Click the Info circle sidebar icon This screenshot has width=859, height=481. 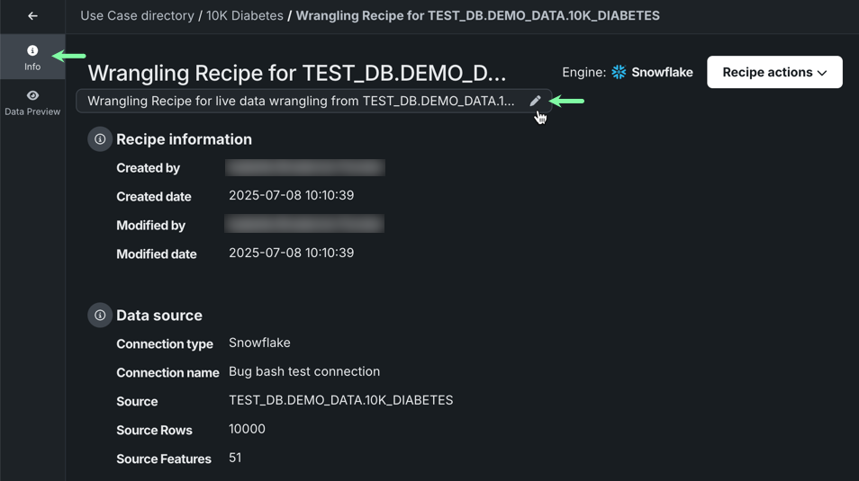tap(32, 50)
